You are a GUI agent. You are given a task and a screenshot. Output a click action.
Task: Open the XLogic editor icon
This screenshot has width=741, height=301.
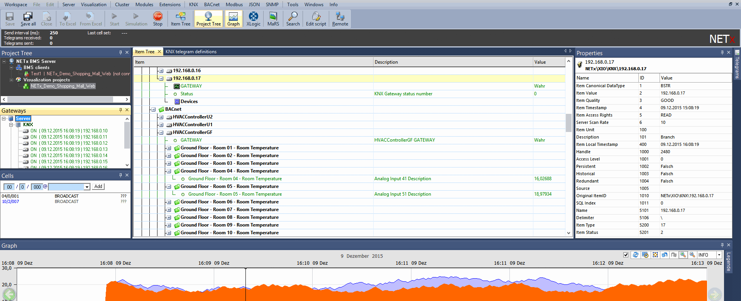click(254, 19)
